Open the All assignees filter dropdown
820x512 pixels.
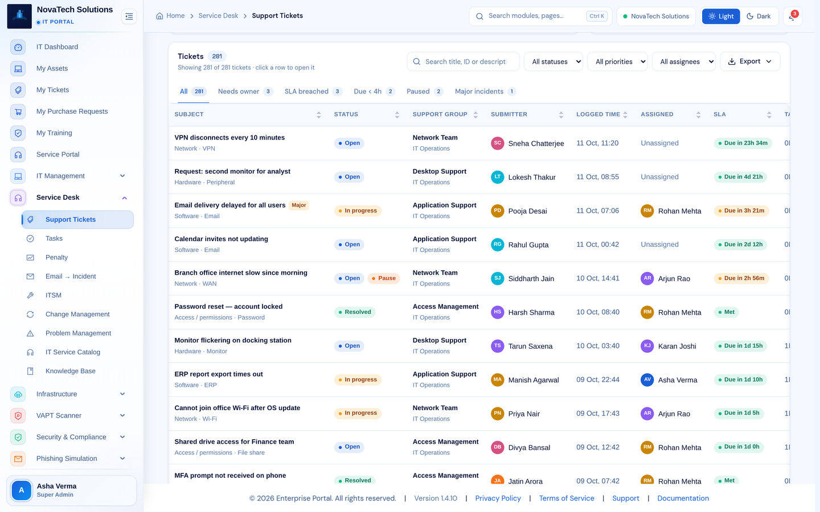684,61
